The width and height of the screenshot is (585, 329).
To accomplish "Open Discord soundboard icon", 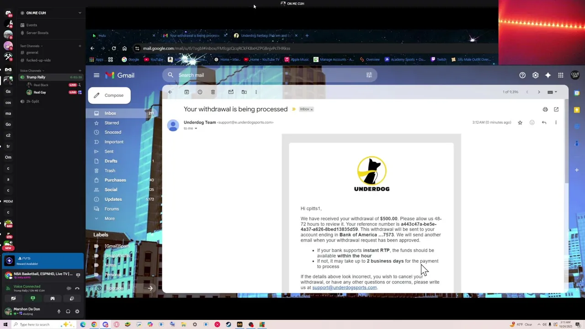I will tap(72, 298).
